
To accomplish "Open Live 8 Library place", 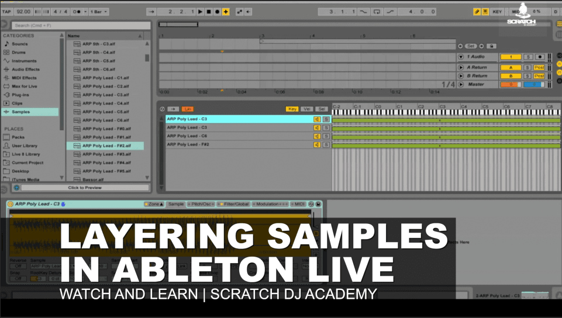I will pyautogui.click(x=26, y=154).
